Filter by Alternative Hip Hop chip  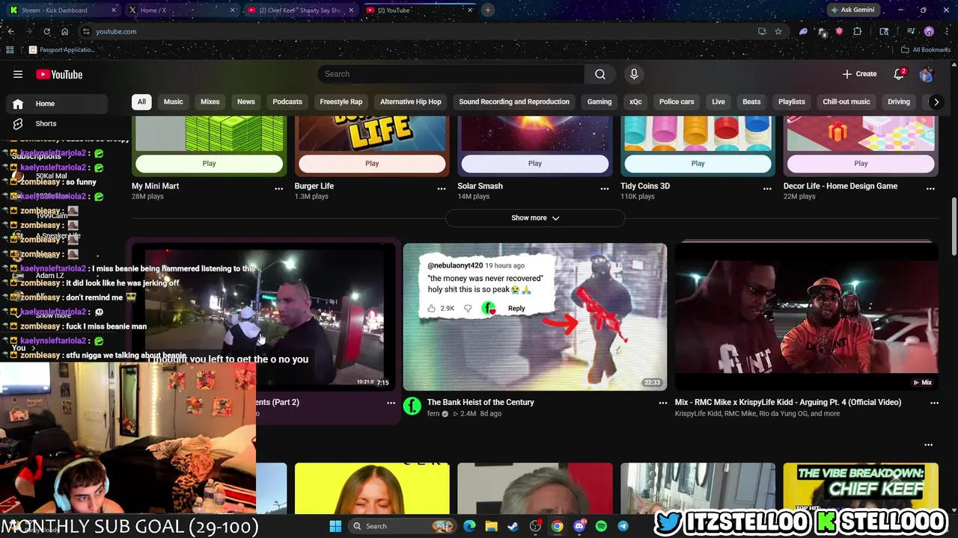411,102
